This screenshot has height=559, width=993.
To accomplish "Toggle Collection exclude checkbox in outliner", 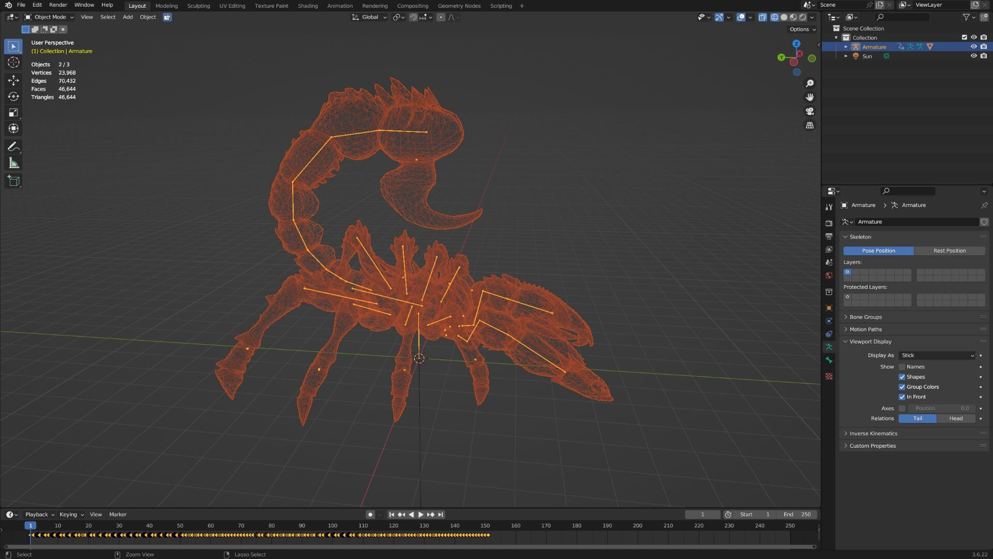I will point(964,37).
